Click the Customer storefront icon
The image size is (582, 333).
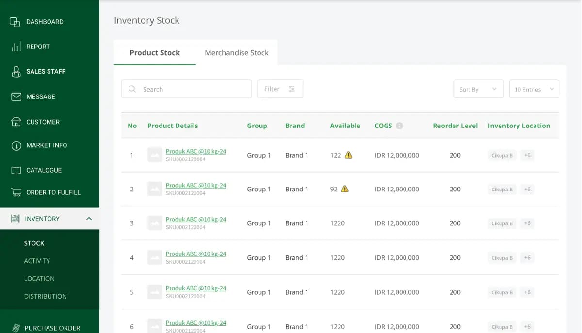(16, 122)
